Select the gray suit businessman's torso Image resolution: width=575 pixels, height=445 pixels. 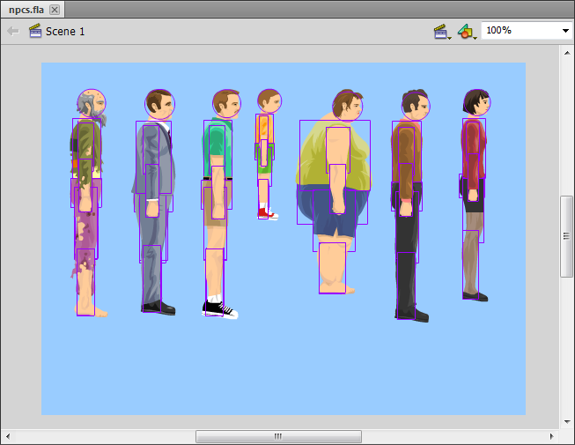(153, 157)
